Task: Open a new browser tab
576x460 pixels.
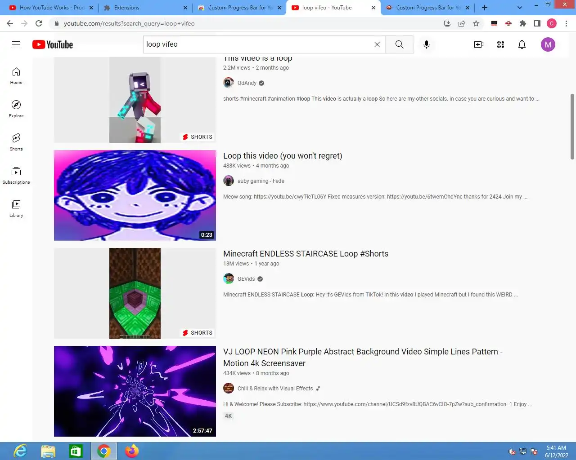Action: 485,8
